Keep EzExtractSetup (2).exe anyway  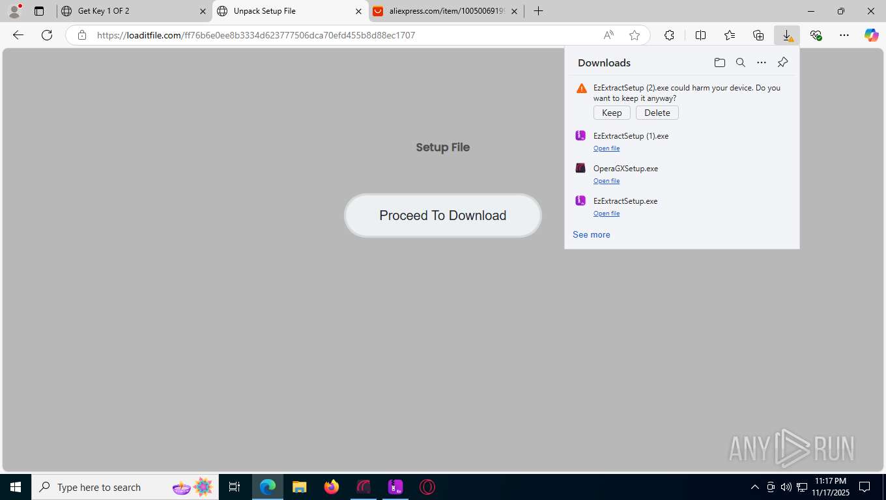pyautogui.click(x=612, y=113)
